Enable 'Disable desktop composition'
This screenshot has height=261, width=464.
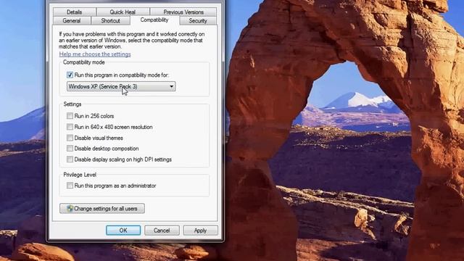click(70, 148)
